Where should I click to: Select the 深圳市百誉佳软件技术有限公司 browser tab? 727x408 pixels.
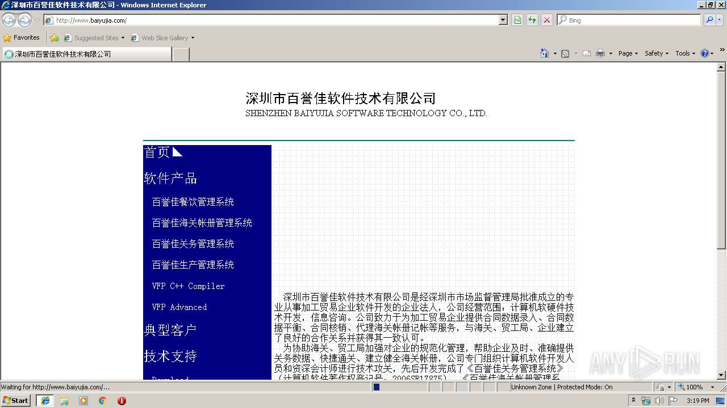pos(86,54)
